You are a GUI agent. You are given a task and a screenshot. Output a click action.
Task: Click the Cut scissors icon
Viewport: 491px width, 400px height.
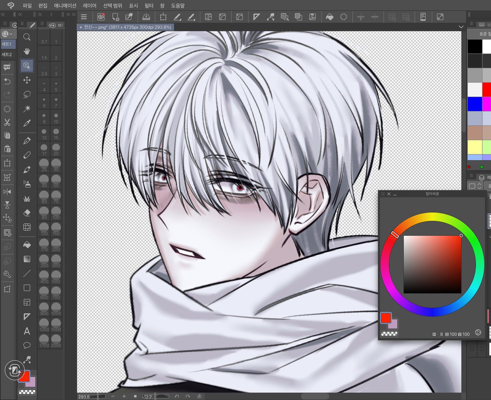pos(7,122)
